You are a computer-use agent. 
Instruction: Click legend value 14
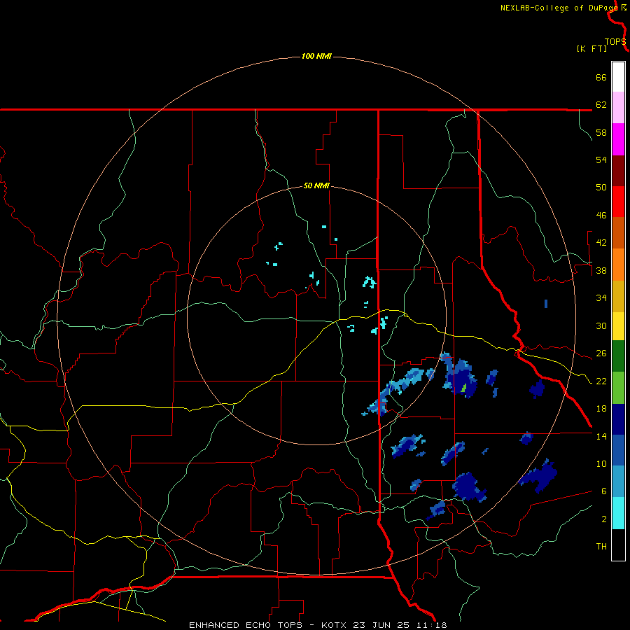pyautogui.click(x=601, y=436)
